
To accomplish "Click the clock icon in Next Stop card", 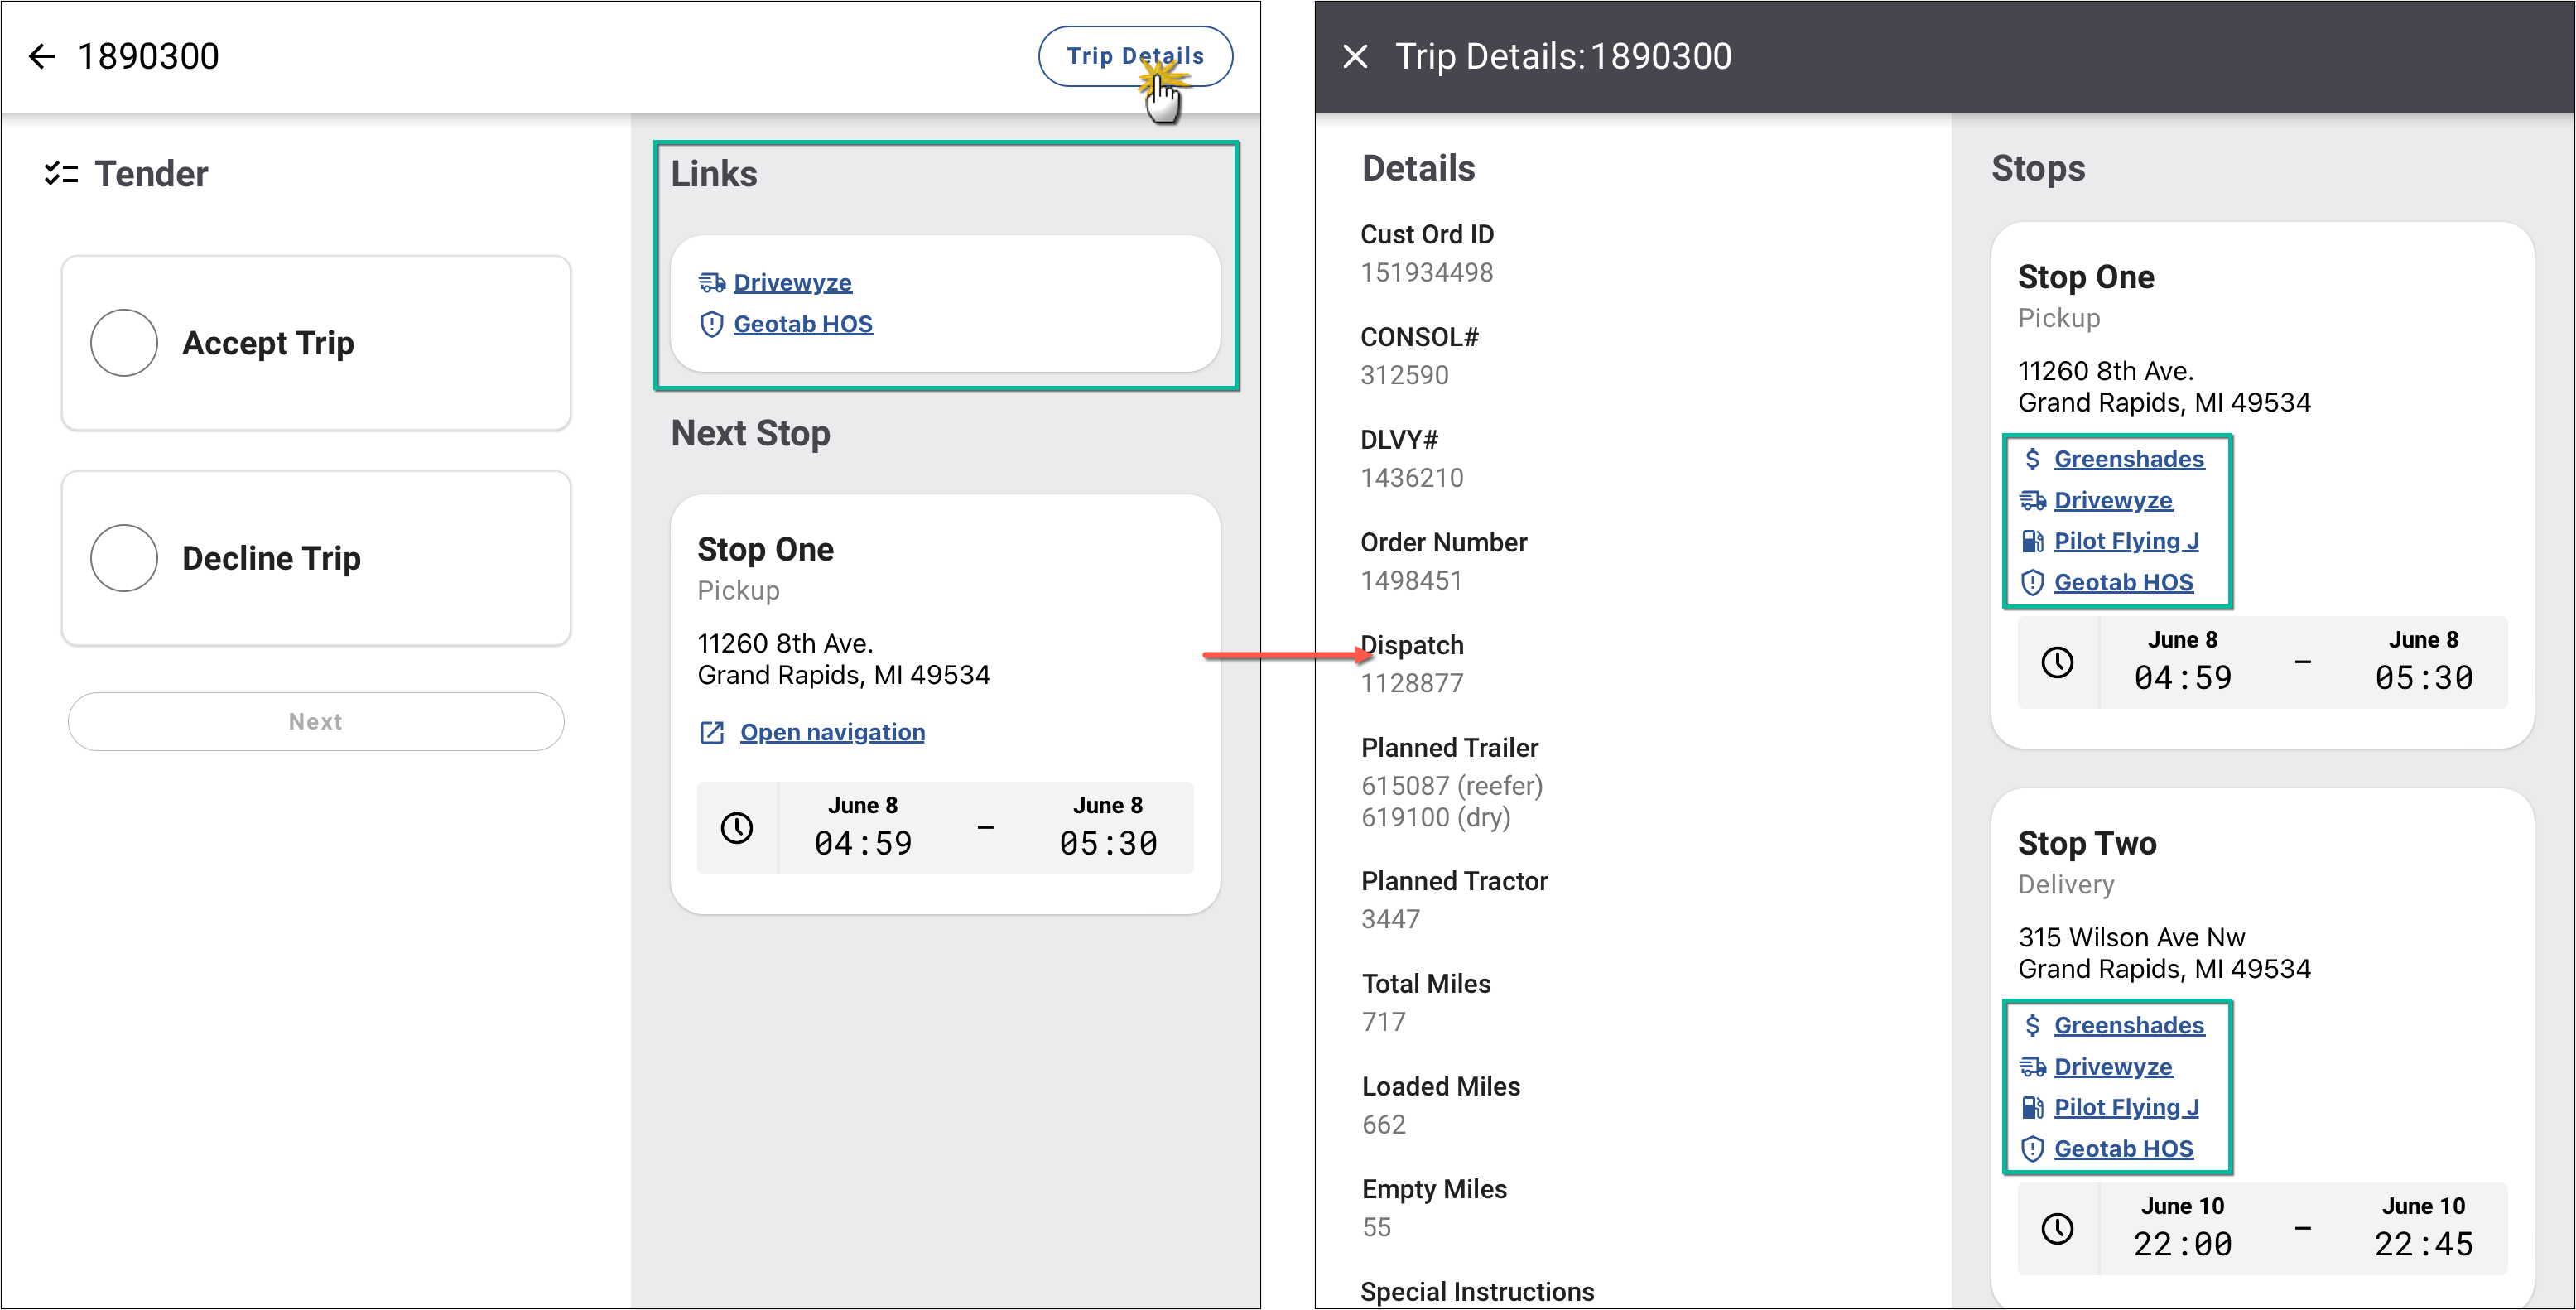I will (737, 828).
